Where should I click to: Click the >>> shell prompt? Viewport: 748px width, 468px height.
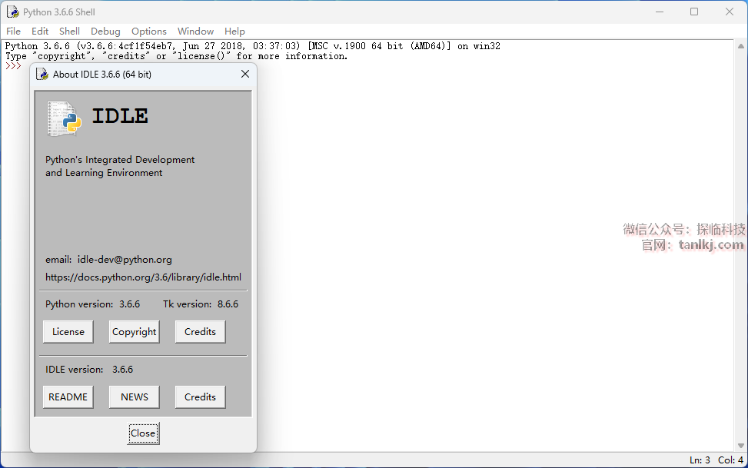pyautogui.click(x=13, y=66)
